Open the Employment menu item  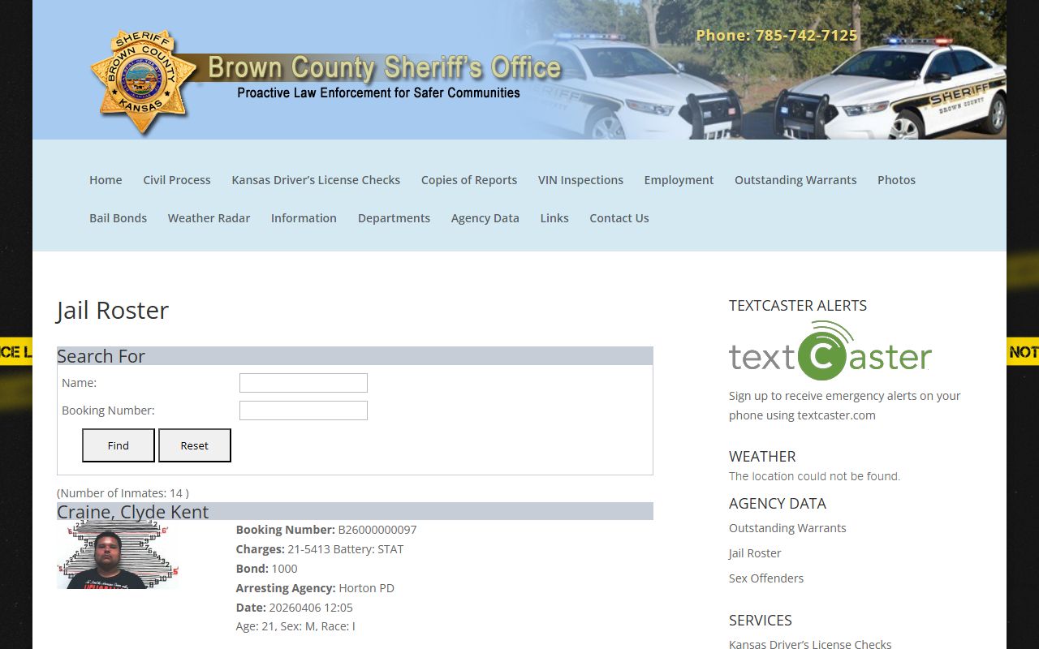tap(679, 180)
